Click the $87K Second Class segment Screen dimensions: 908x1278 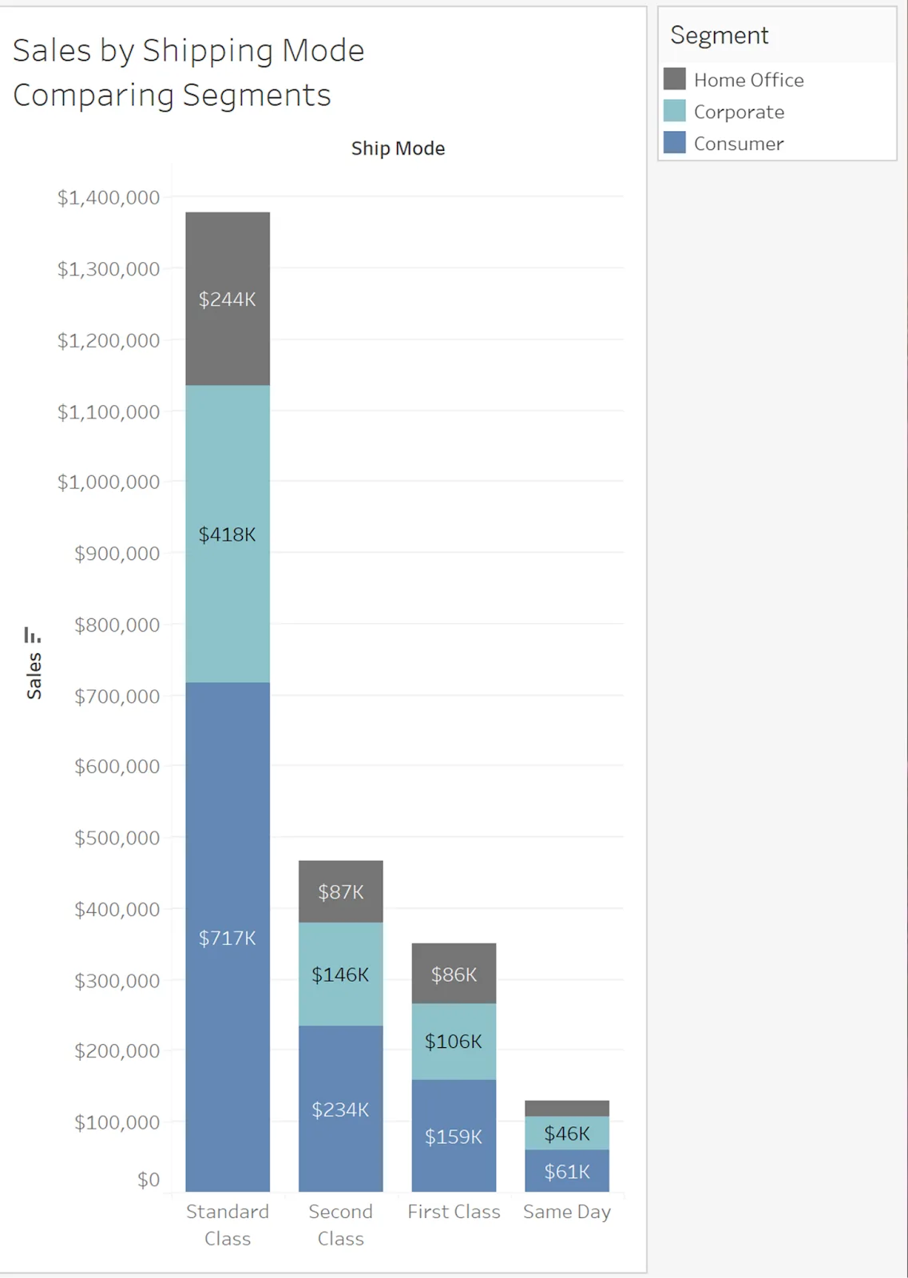tap(341, 891)
